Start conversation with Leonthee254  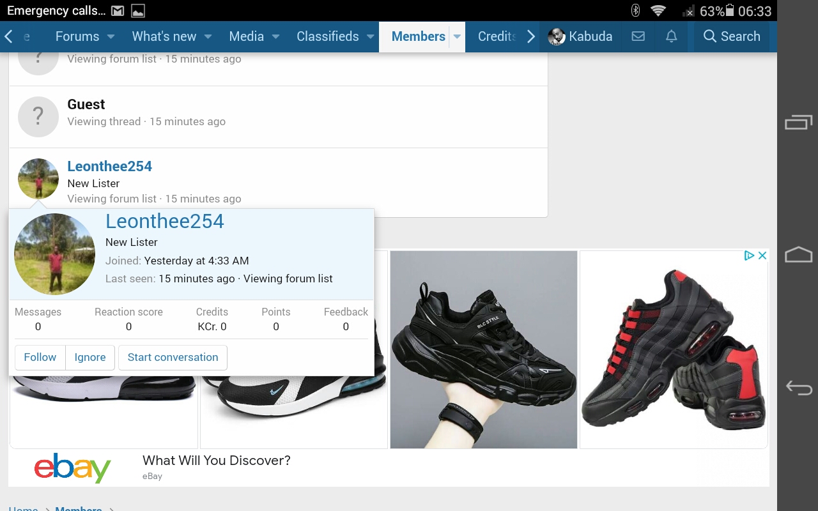(173, 357)
